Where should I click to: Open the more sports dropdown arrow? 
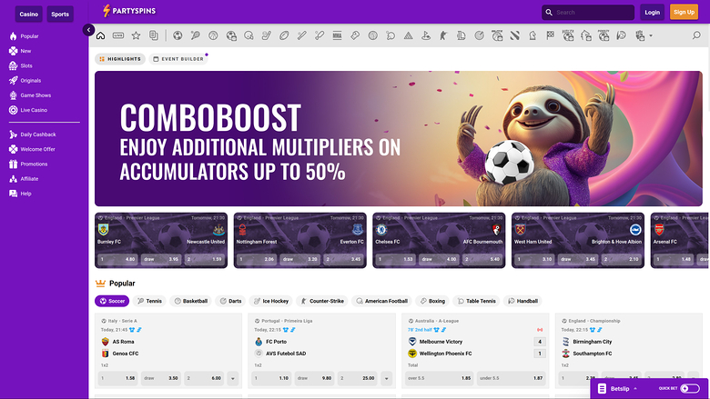[650, 36]
